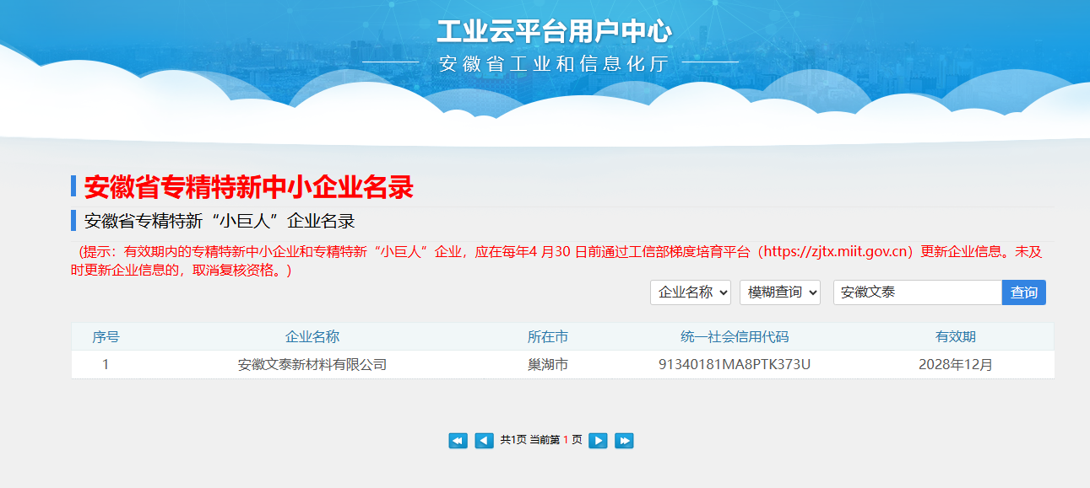Go to the previous page arrow icon
Screen dimensions: 1090x488
coord(484,440)
